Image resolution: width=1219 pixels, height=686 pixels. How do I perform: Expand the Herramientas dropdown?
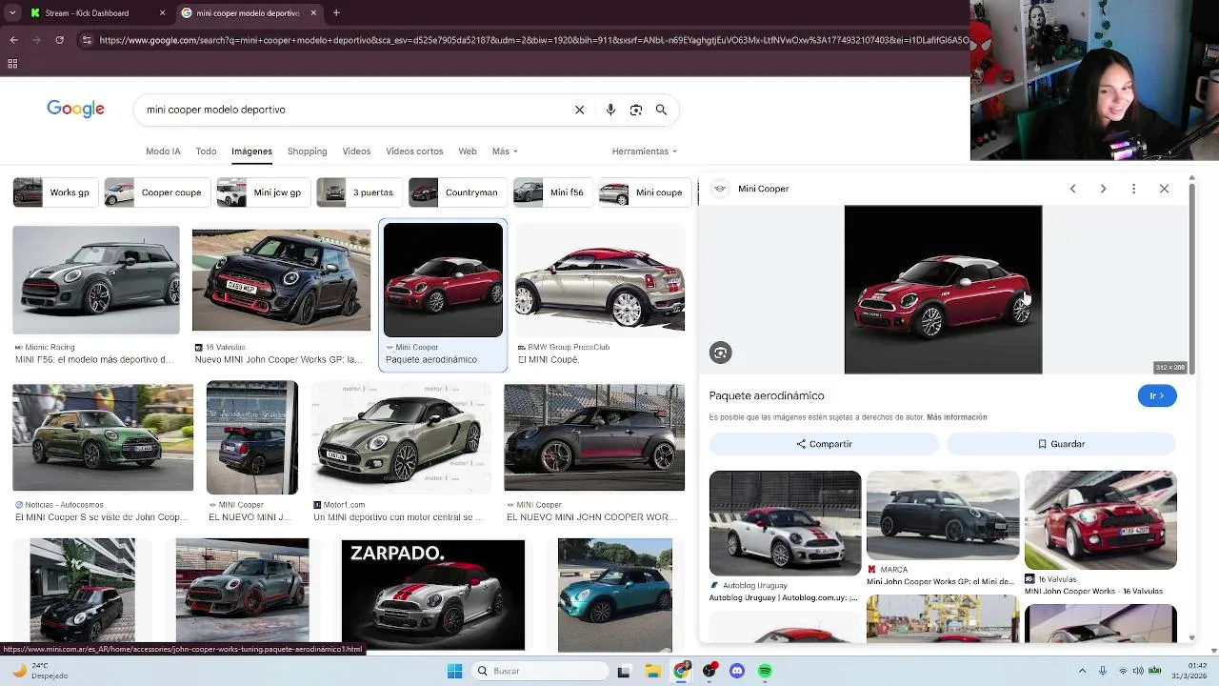tap(645, 151)
